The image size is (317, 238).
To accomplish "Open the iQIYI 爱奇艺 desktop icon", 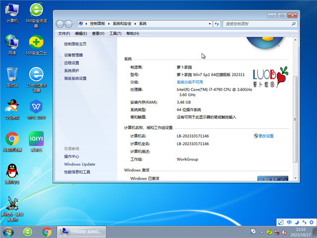I will tap(36, 142).
